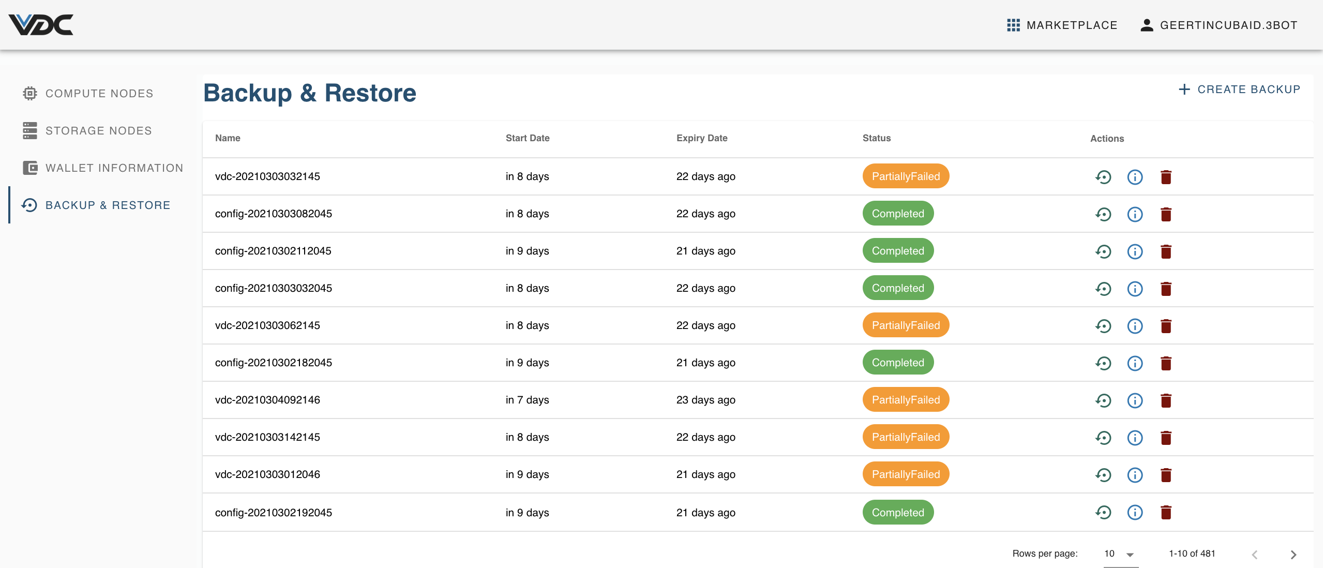
Task: Delete the vdc-20210303062145 backup
Action: [1166, 326]
